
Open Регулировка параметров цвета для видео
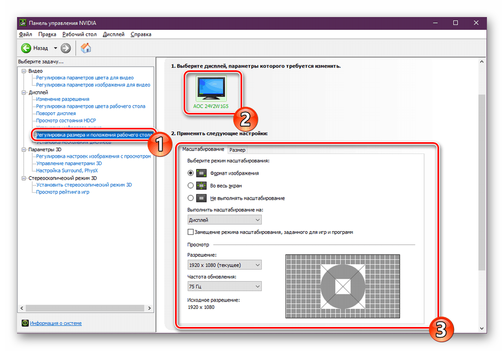click(85, 78)
